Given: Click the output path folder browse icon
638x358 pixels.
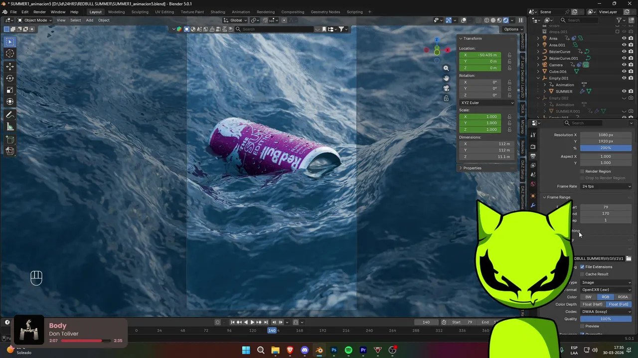Looking at the screenshot, I should (629, 259).
